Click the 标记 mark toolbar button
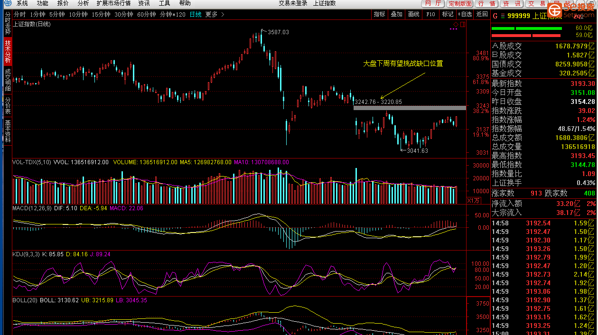The image size is (598, 335). pyautogui.click(x=448, y=14)
